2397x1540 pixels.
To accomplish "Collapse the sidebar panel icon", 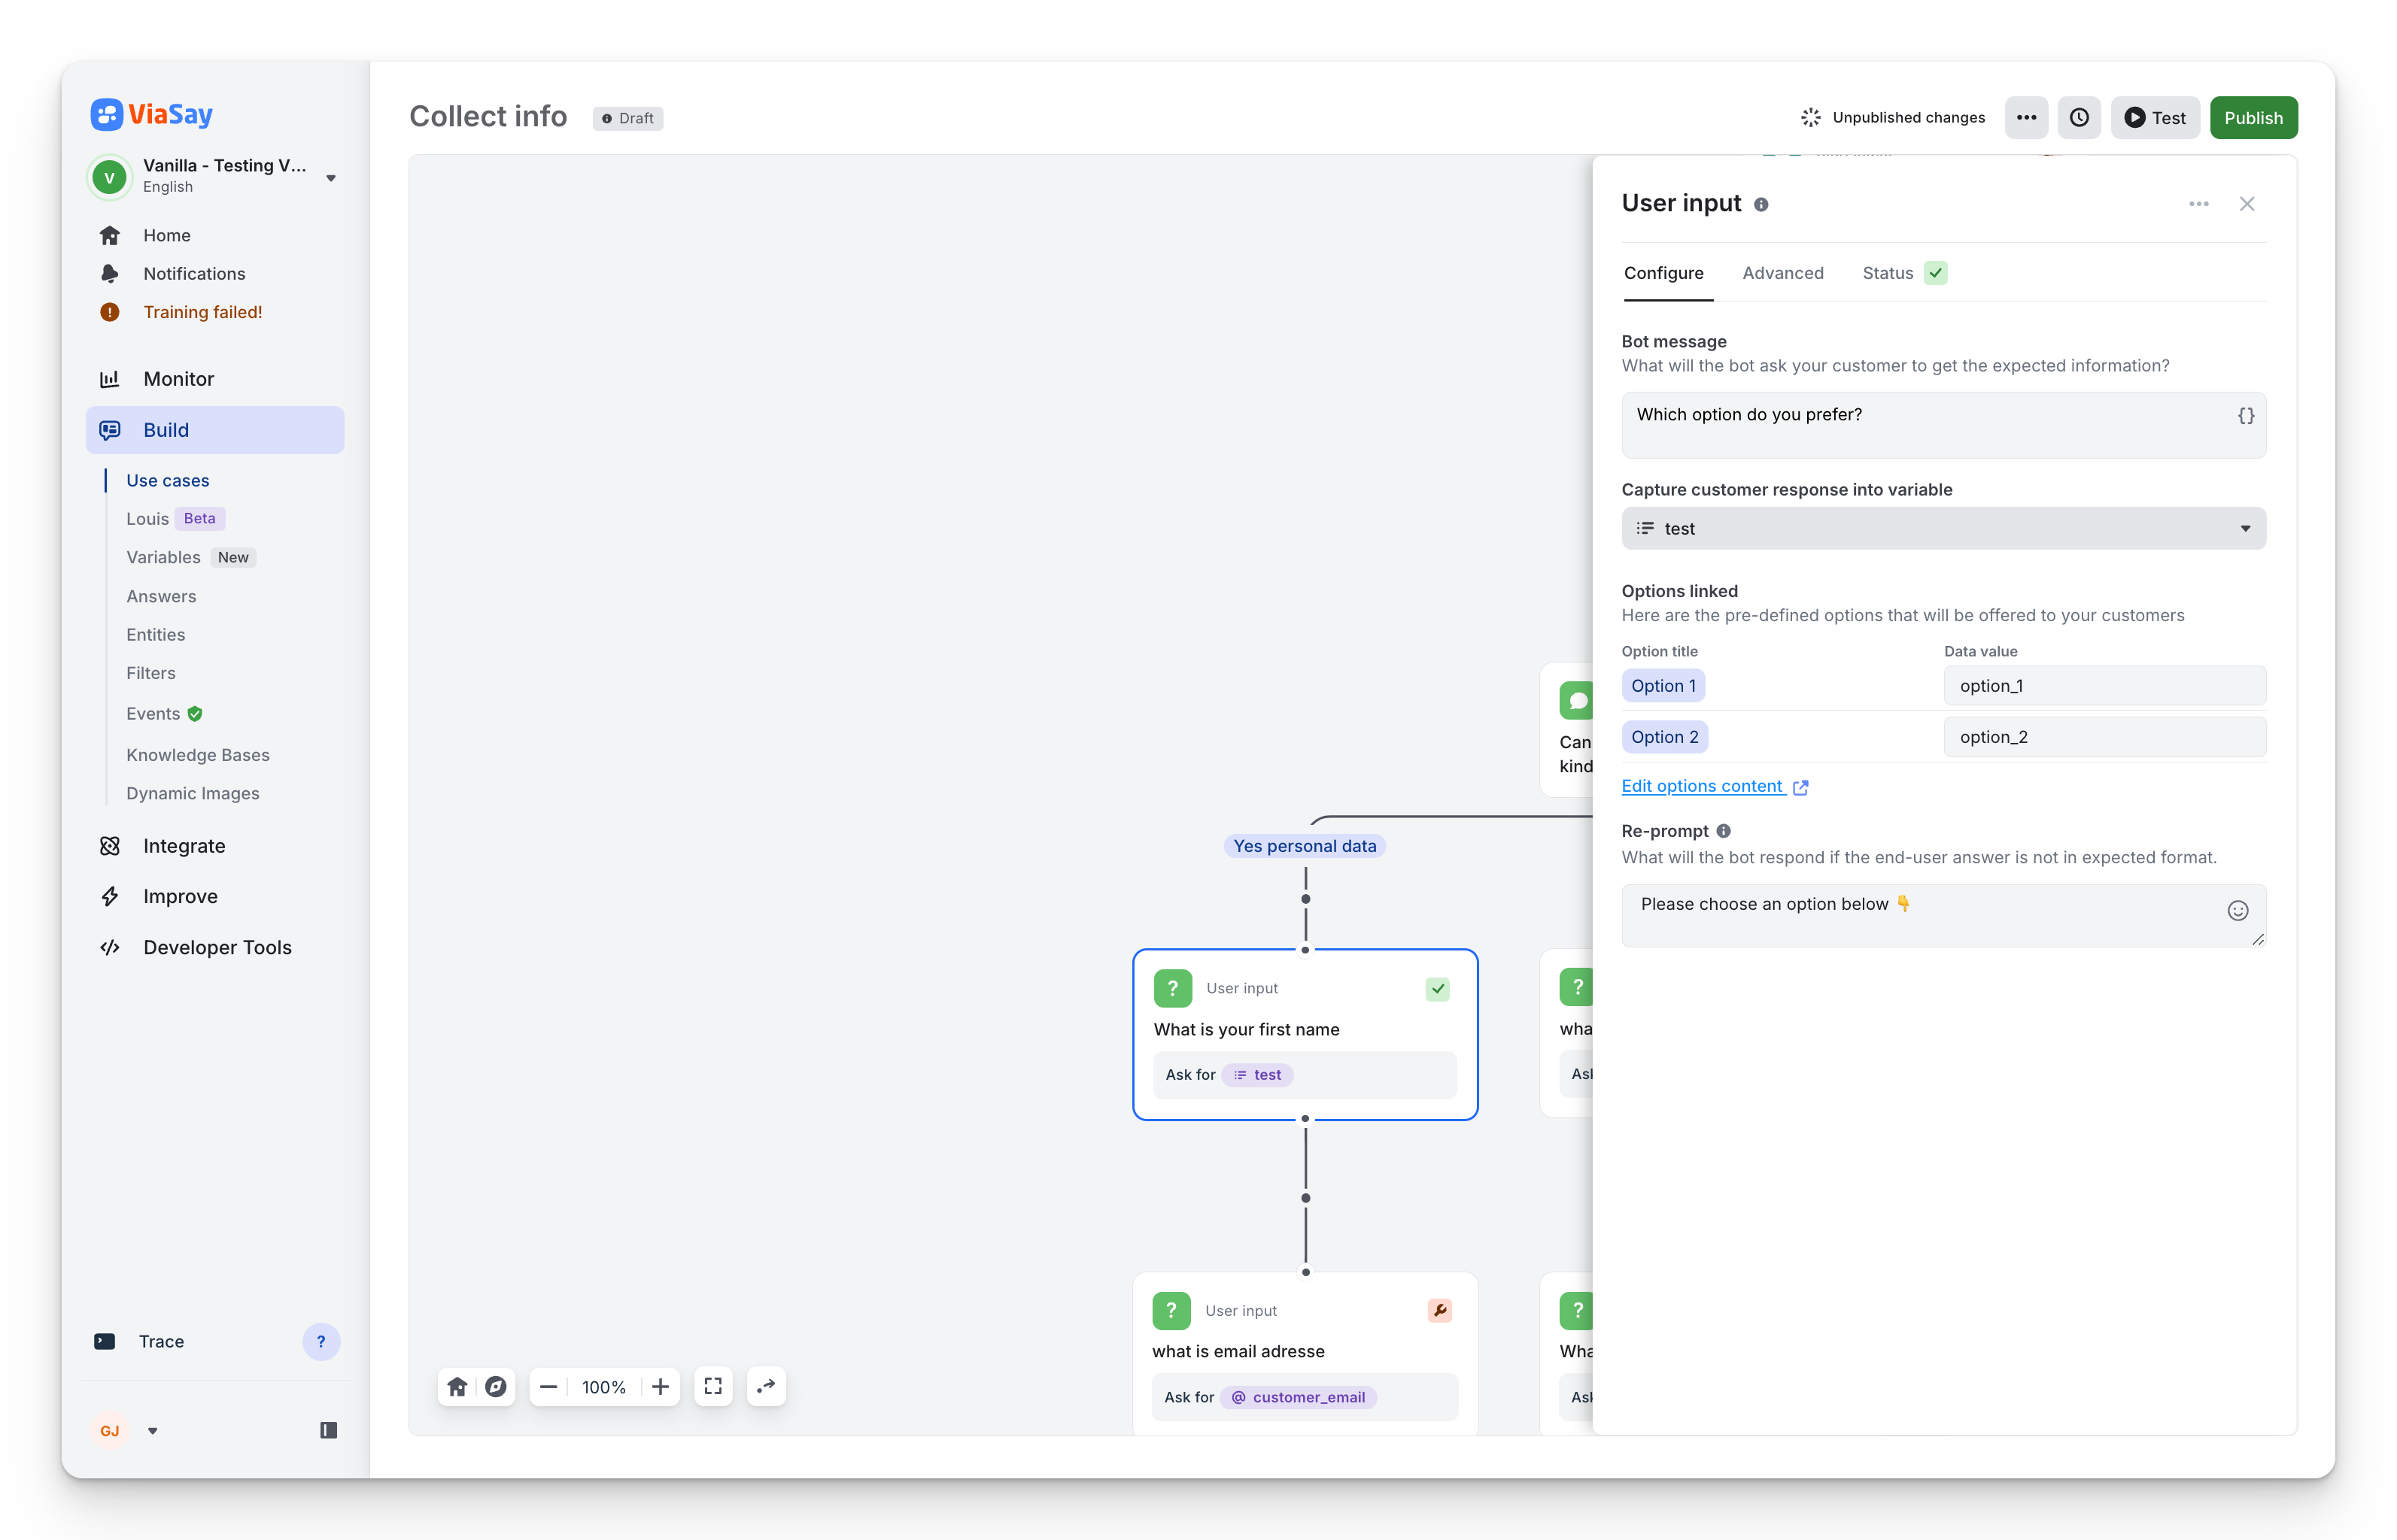I will coord(328,1430).
